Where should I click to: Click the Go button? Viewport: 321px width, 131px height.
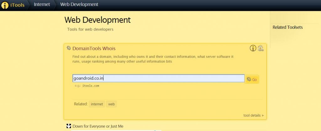coord(252,79)
